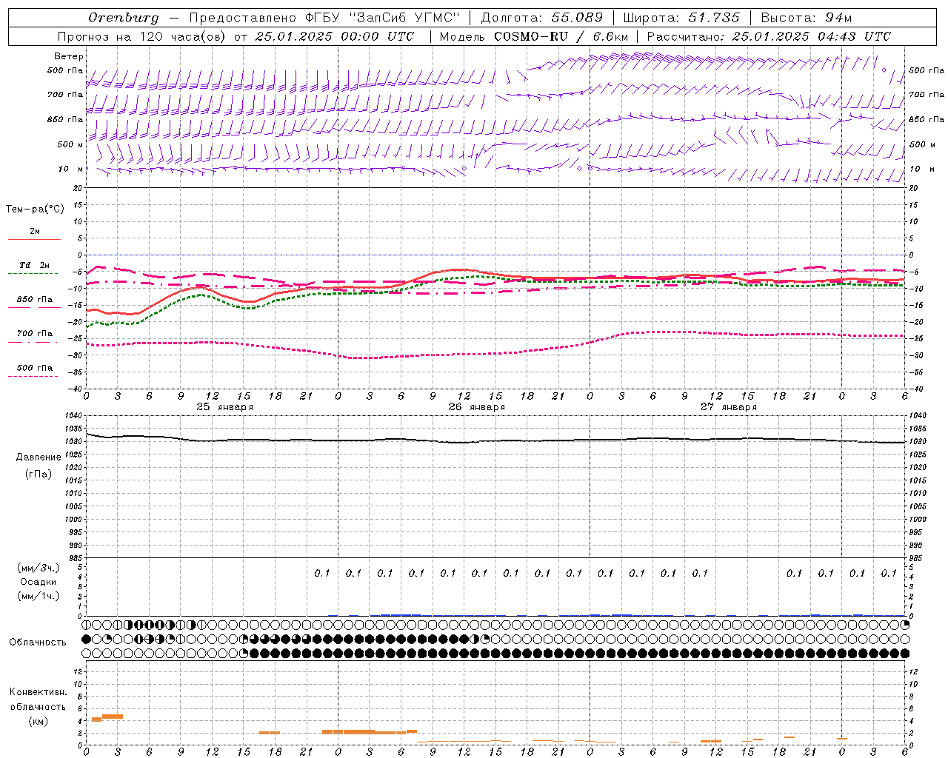948x758 pixels.
Task: Click the "26 января" date label
Action: tap(476, 407)
